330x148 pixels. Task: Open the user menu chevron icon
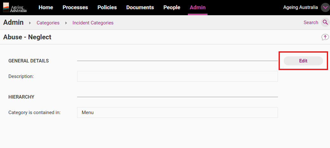(x=325, y=8)
